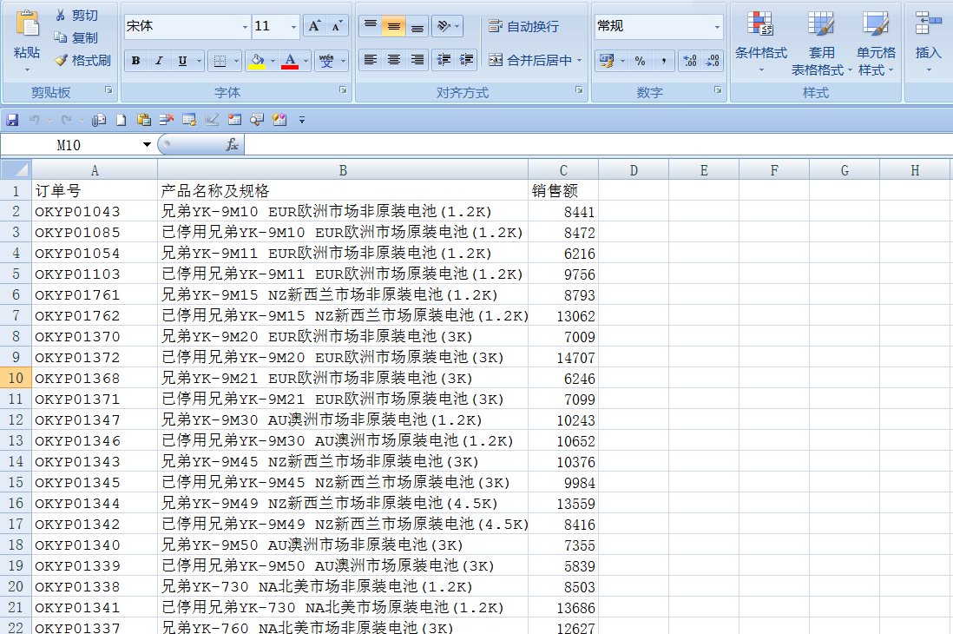The image size is (953, 634).
Task: Customize quick access toolbar dropdown
Action: (x=302, y=120)
